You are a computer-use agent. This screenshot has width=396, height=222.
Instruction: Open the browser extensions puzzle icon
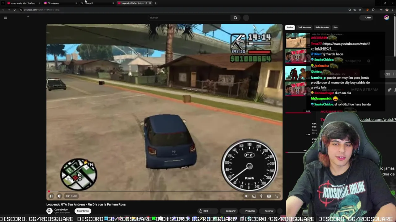373,10
